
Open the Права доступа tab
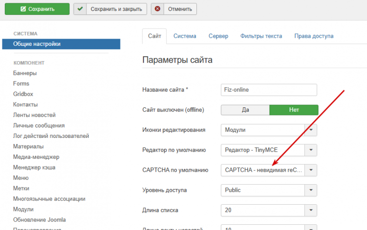[x=314, y=36]
